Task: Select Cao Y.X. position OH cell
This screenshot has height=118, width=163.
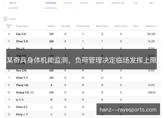Action: 52,34
